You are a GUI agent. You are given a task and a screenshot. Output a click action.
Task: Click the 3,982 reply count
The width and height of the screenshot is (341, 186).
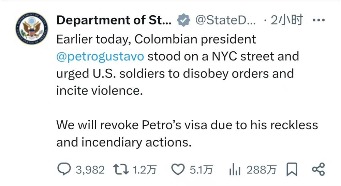click(x=90, y=170)
